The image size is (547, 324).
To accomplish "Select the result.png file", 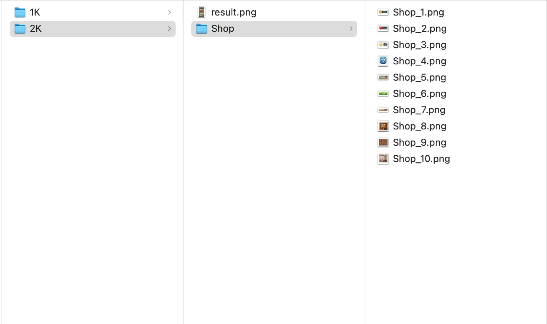I will point(233,12).
